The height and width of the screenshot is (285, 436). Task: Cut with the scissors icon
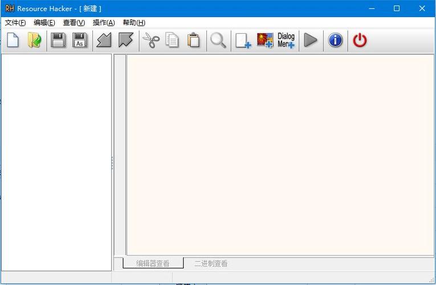click(x=151, y=40)
